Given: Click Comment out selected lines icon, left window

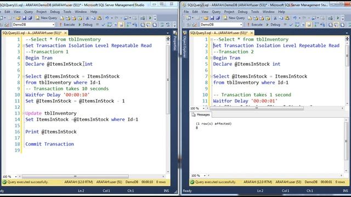Looking at the screenshot, I should click(162, 25).
